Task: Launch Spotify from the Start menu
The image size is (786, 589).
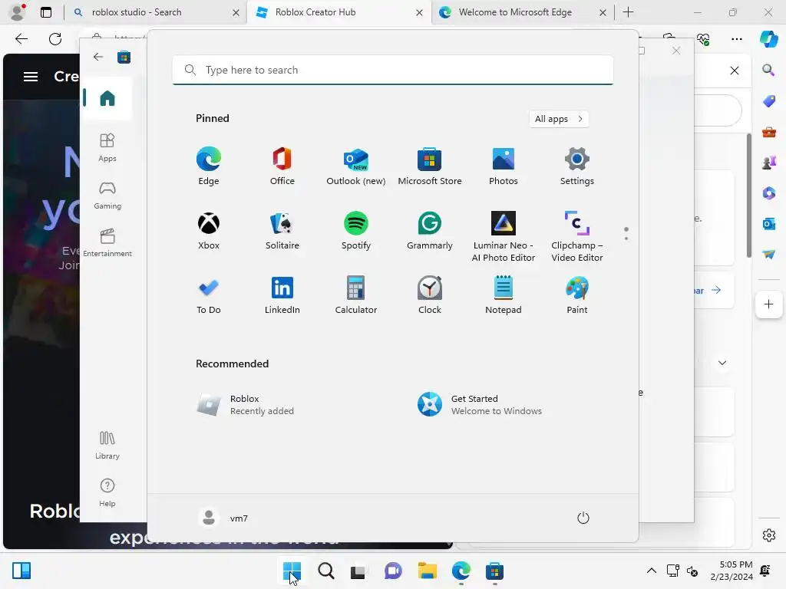Action: [x=356, y=231]
